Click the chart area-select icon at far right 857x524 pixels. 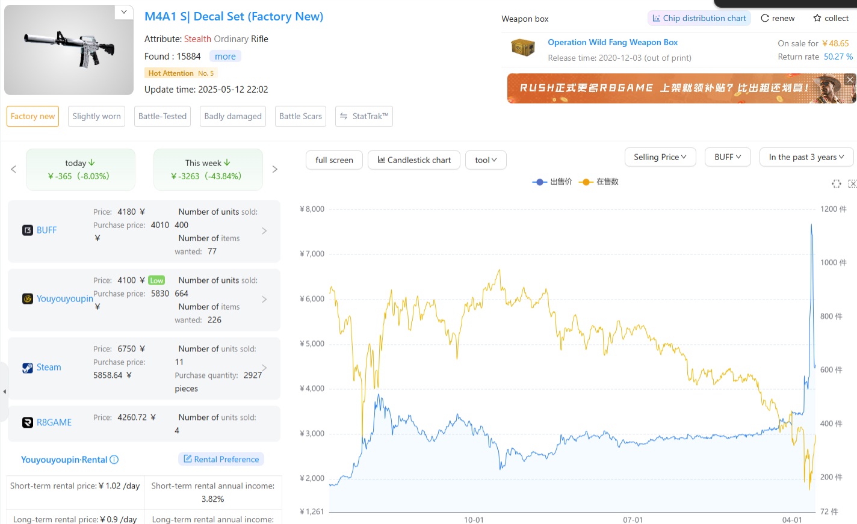(x=852, y=183)
